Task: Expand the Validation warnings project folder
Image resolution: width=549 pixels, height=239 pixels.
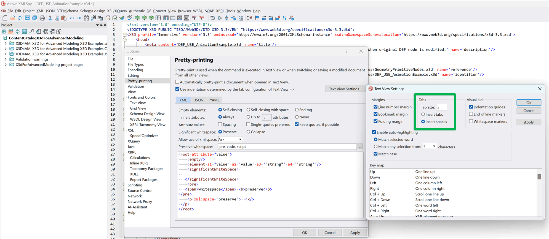Action: point(6,59)
